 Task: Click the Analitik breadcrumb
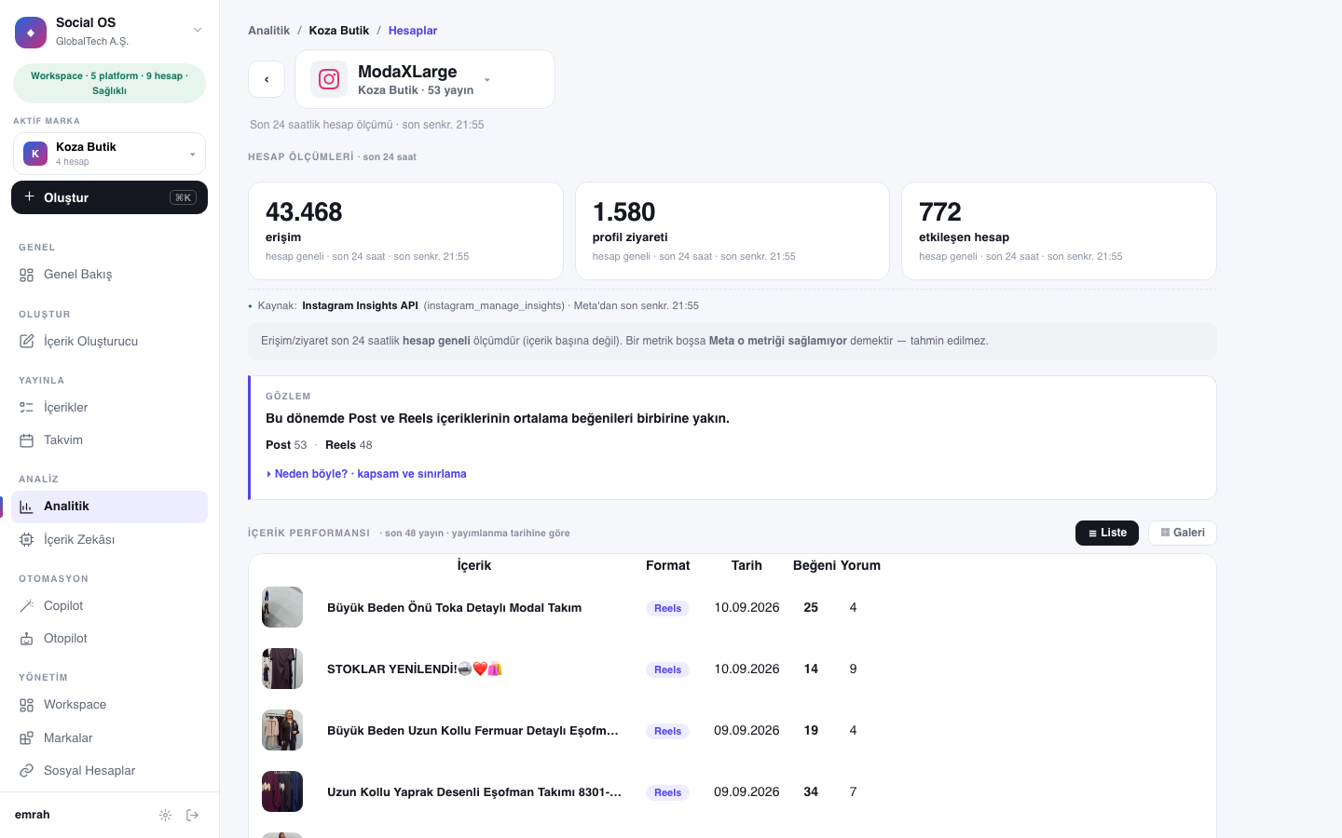point(268,31)
